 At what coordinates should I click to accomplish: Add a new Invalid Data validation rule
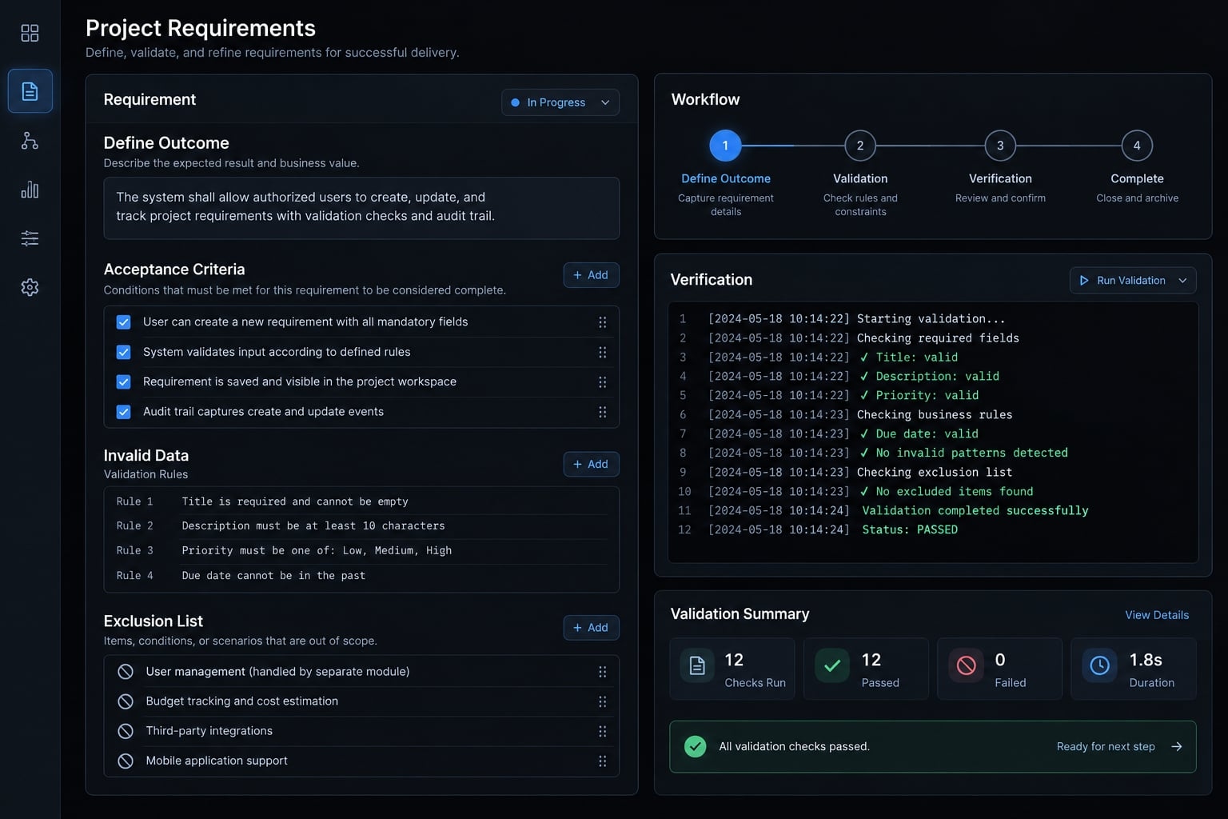(x=591, y=464)
